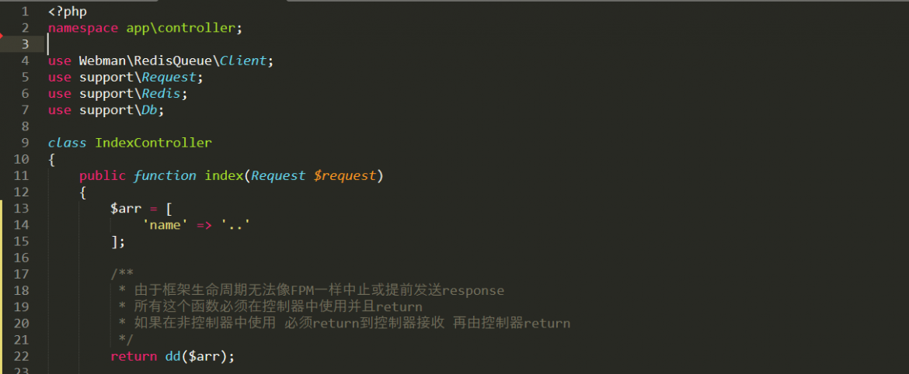Click the 'name' array key string

[165, 224]
